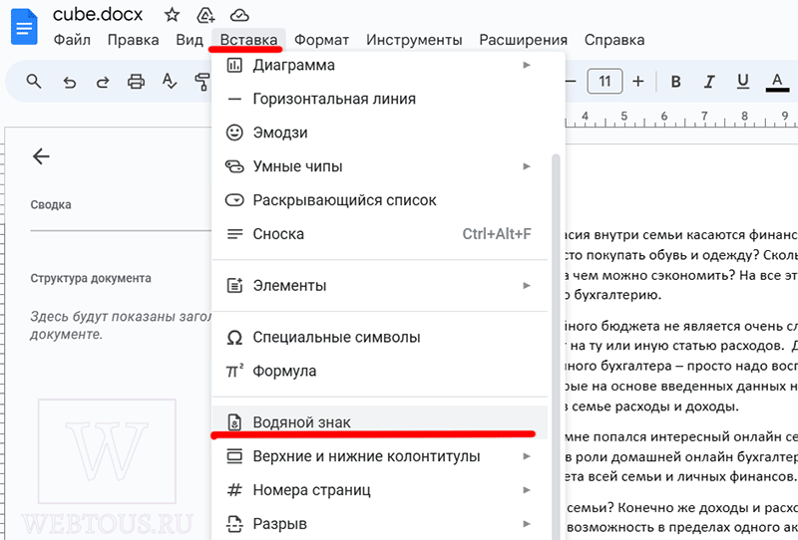This screenshot has height=540, width=798.
Task: Click the footnote lines icon
Action: [234, 234]
